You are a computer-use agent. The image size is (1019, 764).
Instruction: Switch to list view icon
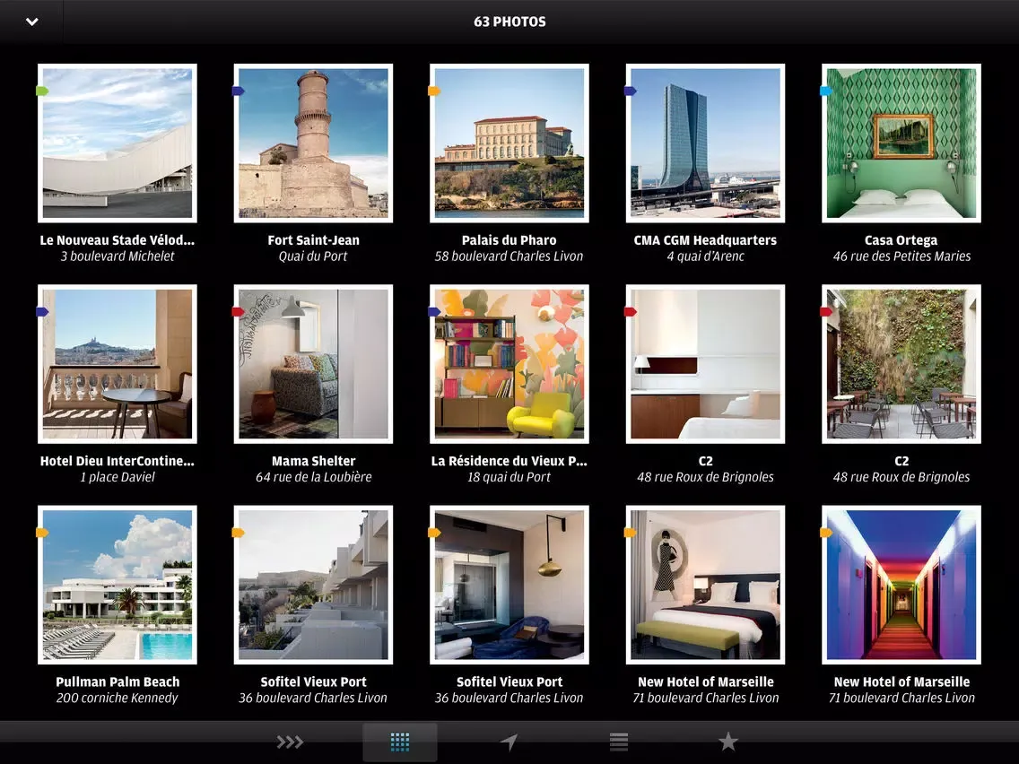[x=619, y=742]
